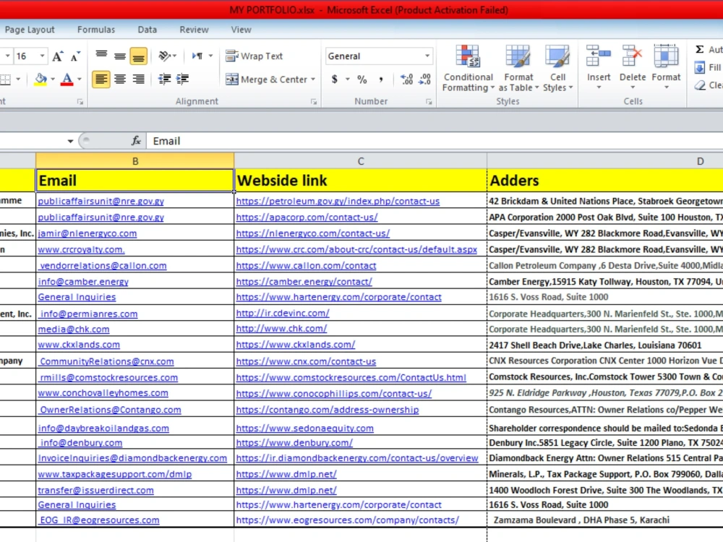
Task: Apply Top Align to the cell
Action: point(101,56)
